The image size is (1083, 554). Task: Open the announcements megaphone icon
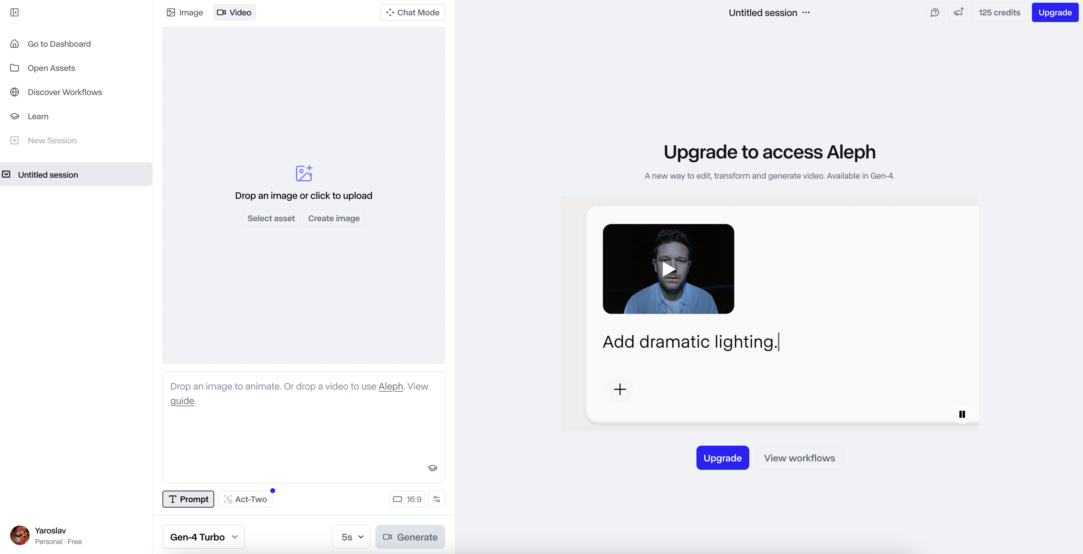click(x=958, y=13)
